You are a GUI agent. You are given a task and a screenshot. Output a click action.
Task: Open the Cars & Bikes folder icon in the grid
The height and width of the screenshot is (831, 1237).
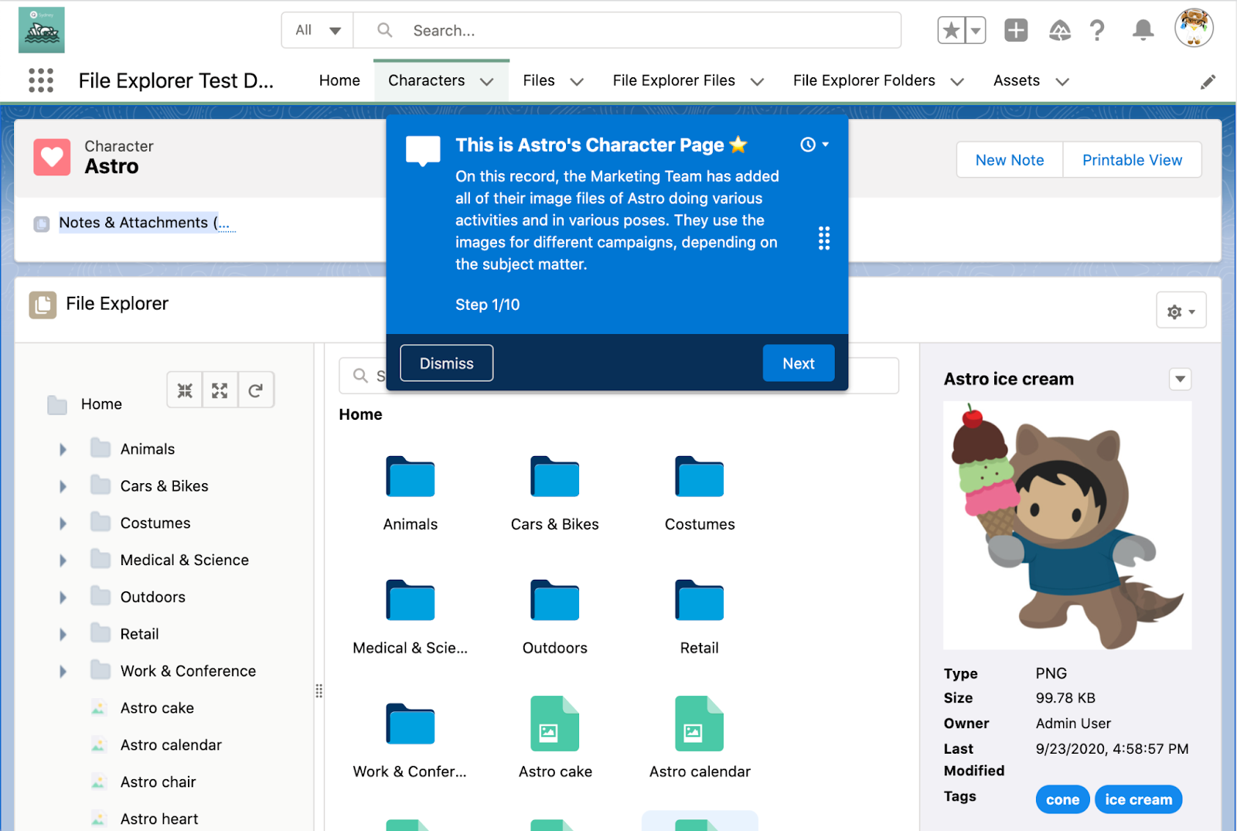tap(555, 476)
